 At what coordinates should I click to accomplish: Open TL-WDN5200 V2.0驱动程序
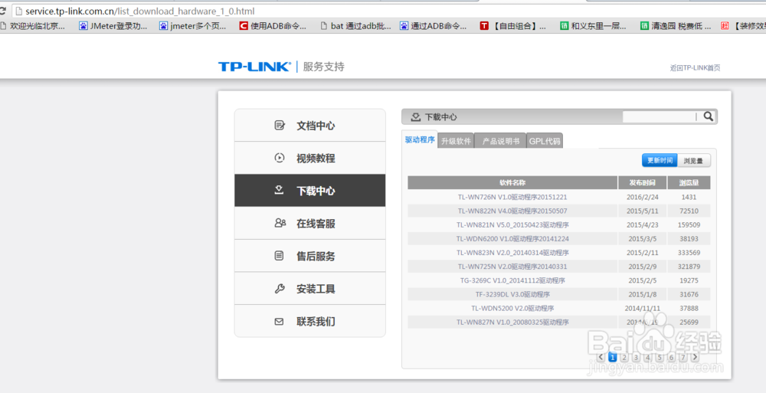[x=512, y=309]
